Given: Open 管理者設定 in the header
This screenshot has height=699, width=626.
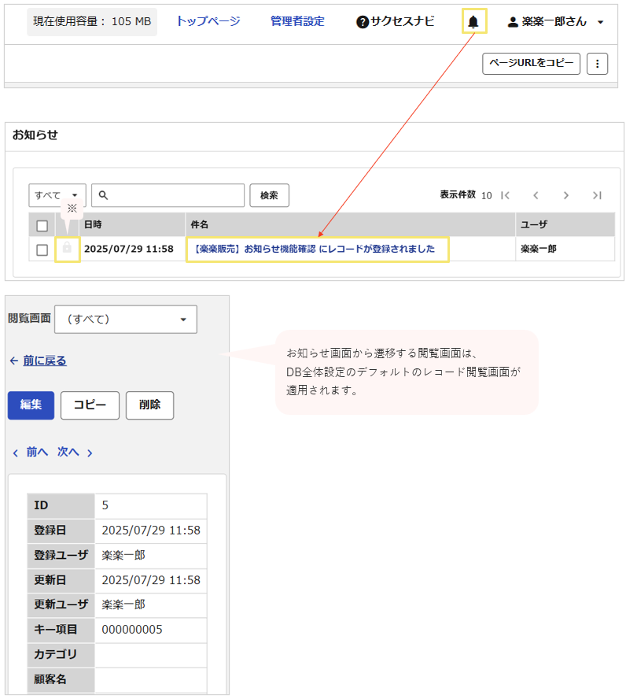Looking at the screenshot, I should click(x=297, y=21).
